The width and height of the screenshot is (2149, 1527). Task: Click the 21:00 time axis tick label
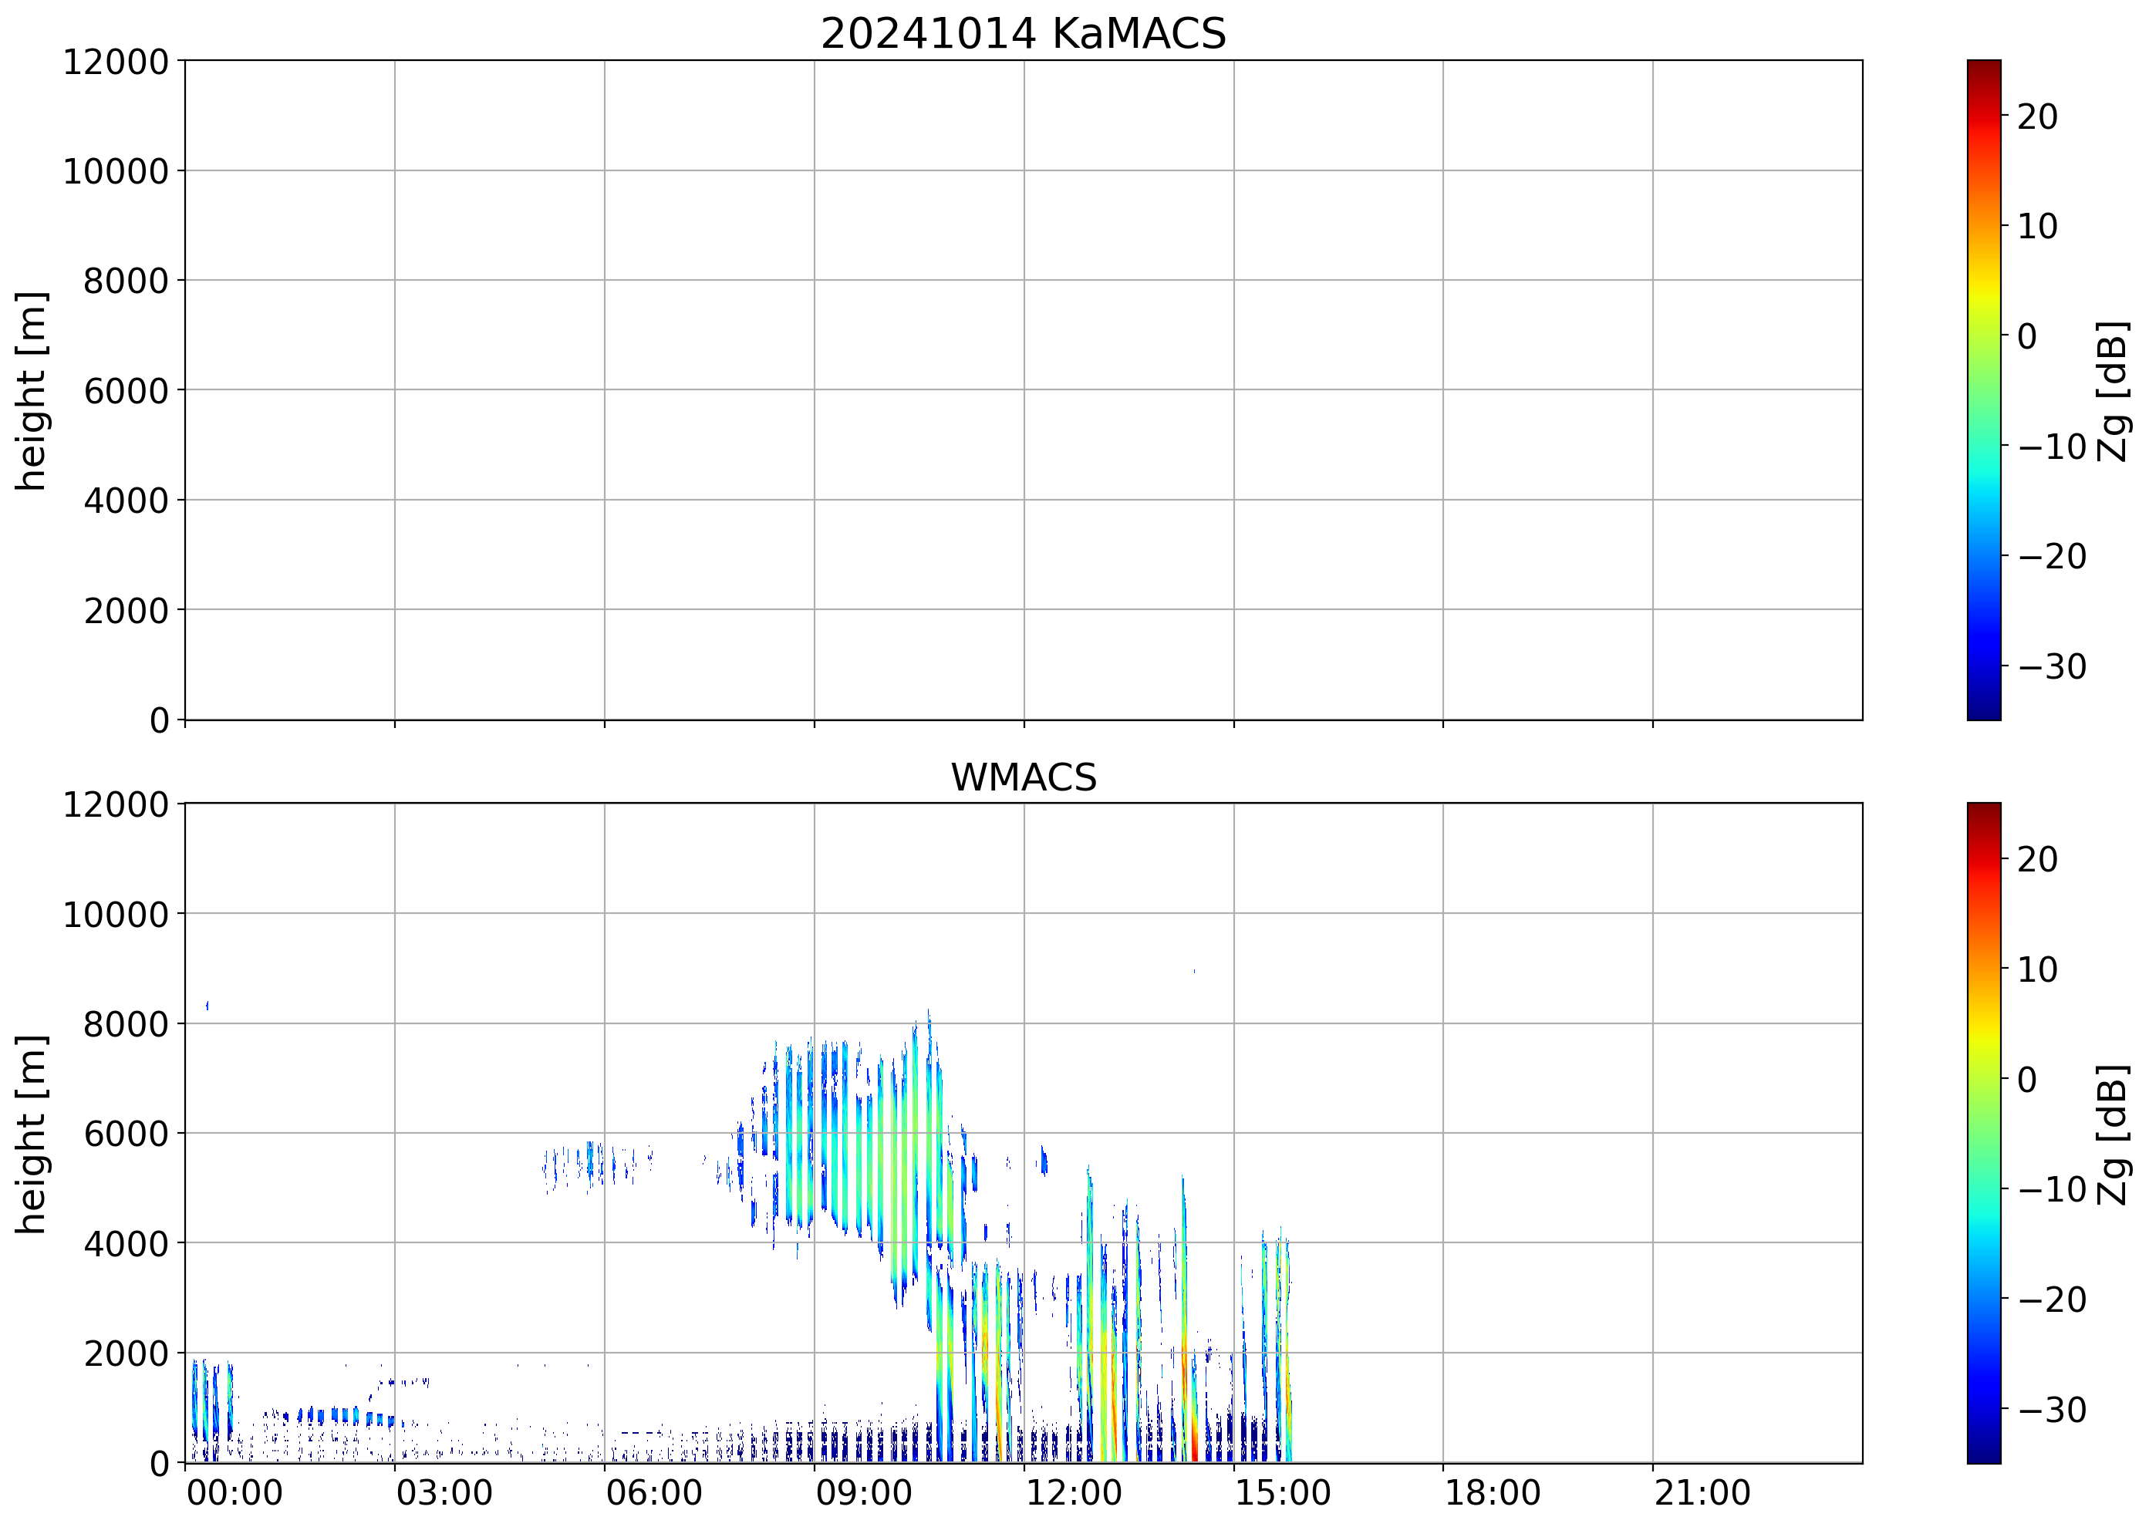click(1702, 1493)
